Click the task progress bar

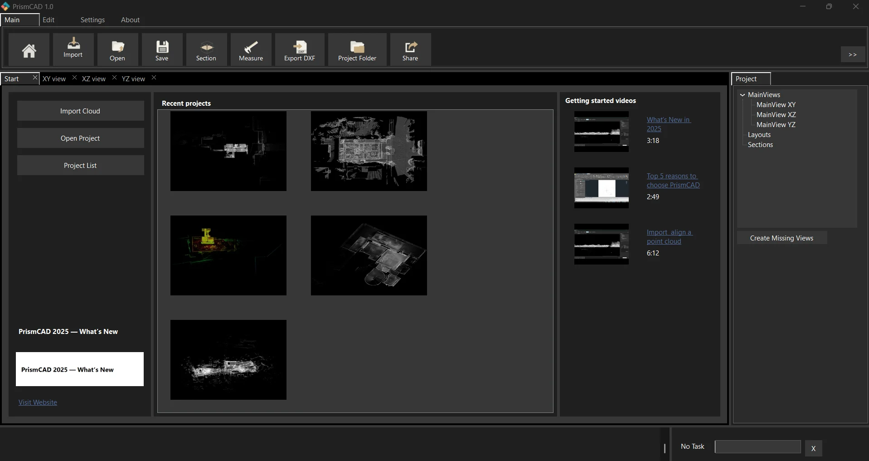tap(758, 446)
